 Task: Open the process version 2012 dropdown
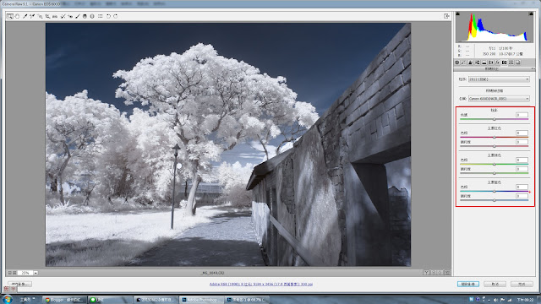tap(499, 79)
